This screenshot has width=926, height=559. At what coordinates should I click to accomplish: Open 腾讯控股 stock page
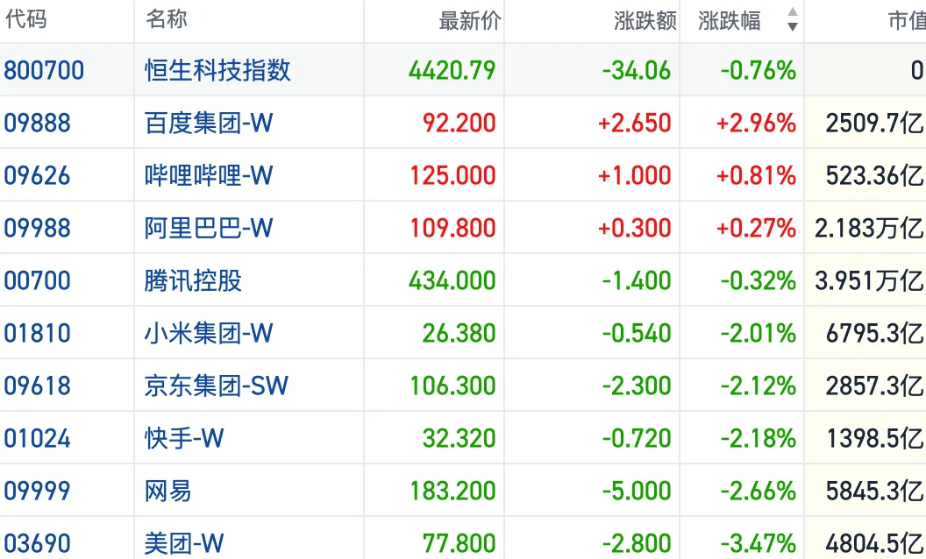(x=193, y=281)
